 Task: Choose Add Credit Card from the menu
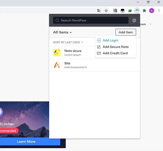(115, 53)
